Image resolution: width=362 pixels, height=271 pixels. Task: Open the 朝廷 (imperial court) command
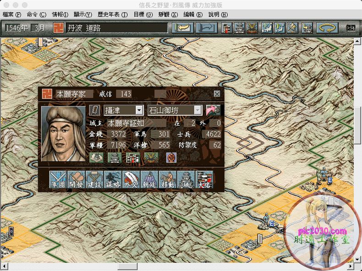coord(149,180)
